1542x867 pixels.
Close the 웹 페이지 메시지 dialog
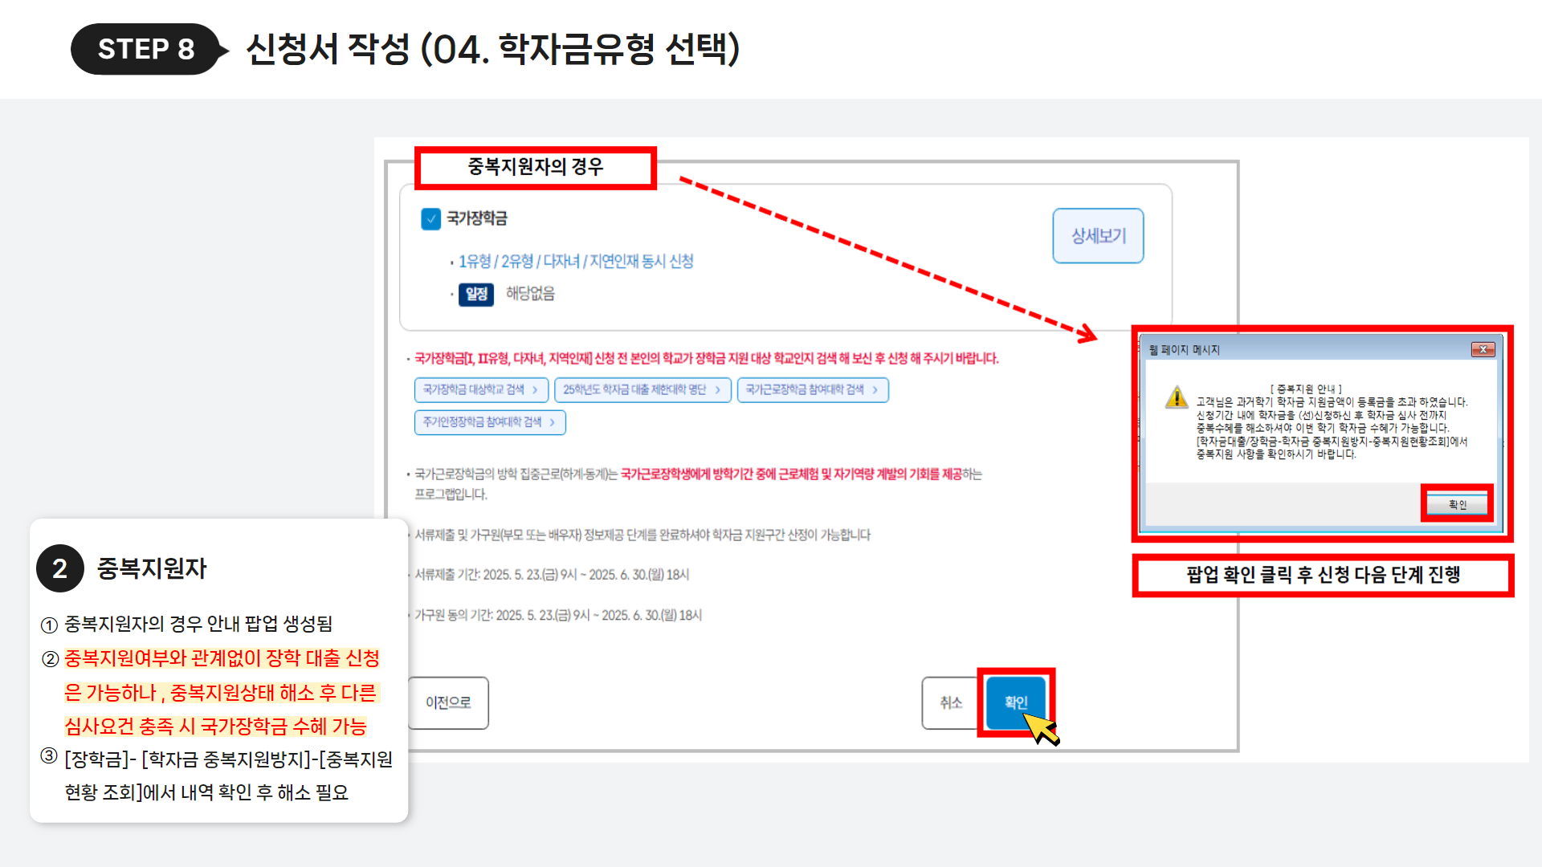tap(1483, 349)
